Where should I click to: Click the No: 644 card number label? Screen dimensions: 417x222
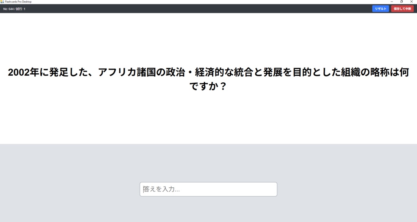pos(8,9)
